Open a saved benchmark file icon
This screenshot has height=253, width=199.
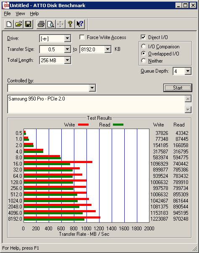(x=19, y=24)
